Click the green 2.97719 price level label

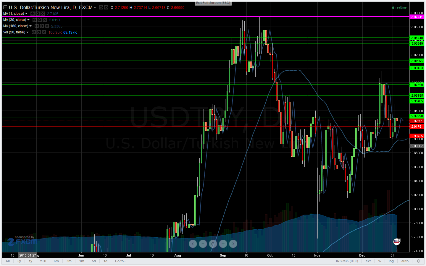417,85
